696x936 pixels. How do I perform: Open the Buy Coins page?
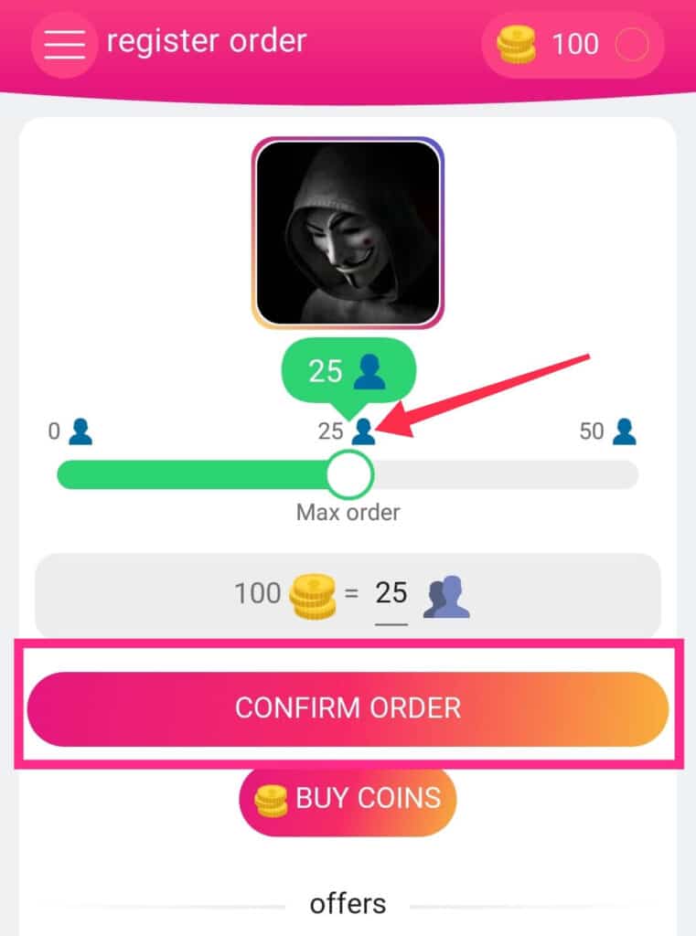(x=348, y=801)
